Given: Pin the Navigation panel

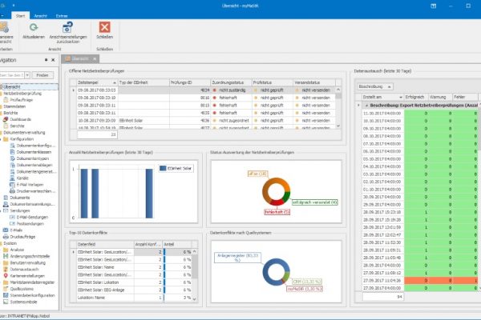Looking at the screenshot, I should [x=46, y=60].
